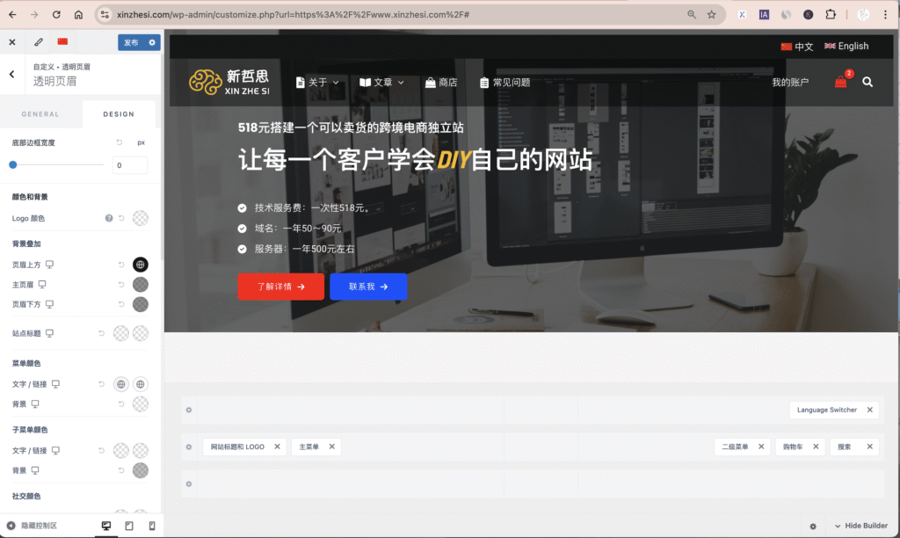900x538 pixels.
Task: Open site search magnifier icon
Action: tap(867, 82)
